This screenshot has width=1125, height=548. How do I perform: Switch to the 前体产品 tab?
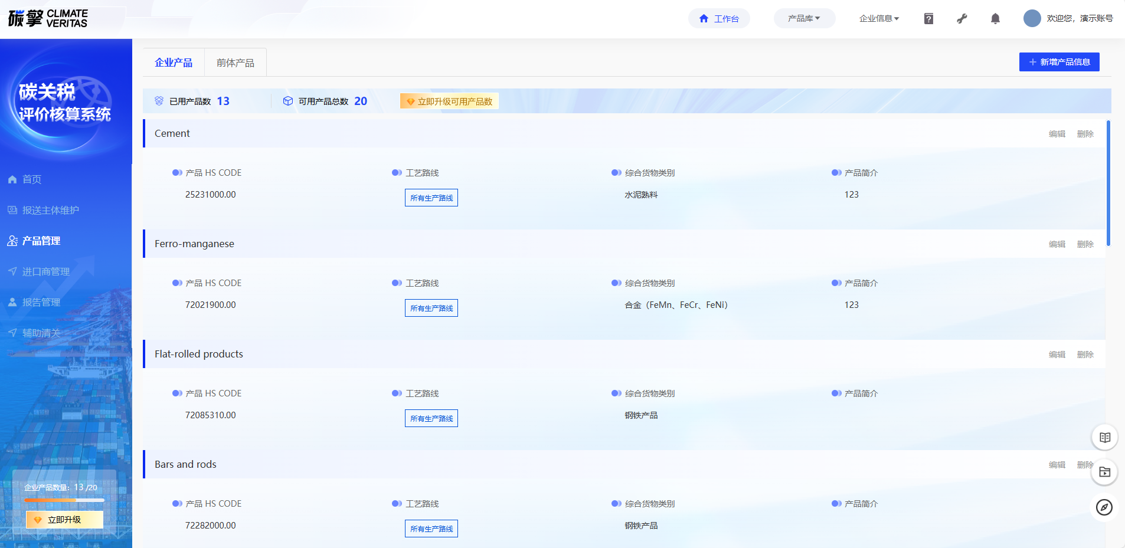[x=235, y=63]
